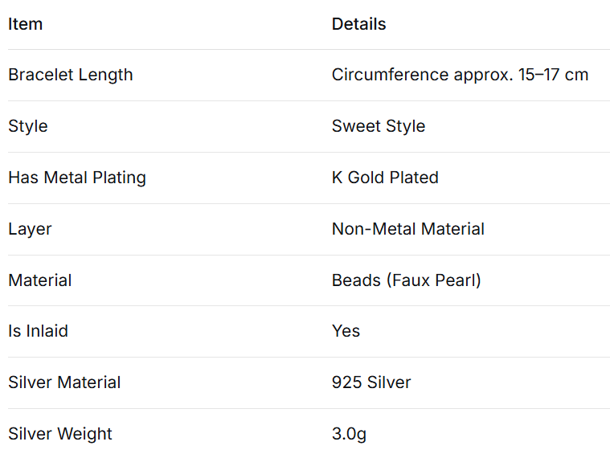This screenshot has height=458, width=610.
Task: Select the 'Is Inlaid' row label
Action: (x=38, y=331)
